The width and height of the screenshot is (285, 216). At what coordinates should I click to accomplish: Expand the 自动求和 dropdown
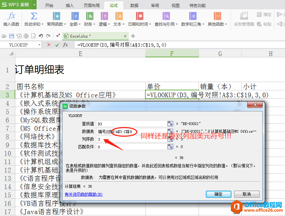pyautogui.click(x=42, y=24)
